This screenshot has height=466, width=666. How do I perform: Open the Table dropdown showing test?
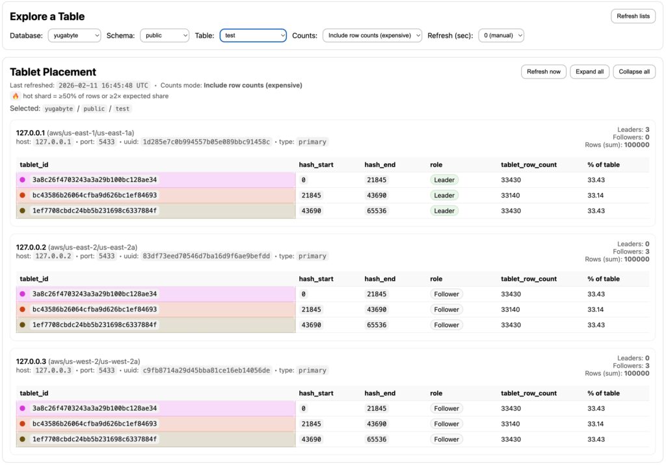(253, 36)
